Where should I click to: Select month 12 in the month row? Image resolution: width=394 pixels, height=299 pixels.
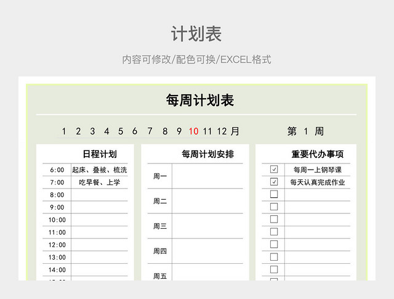[222, 131]
